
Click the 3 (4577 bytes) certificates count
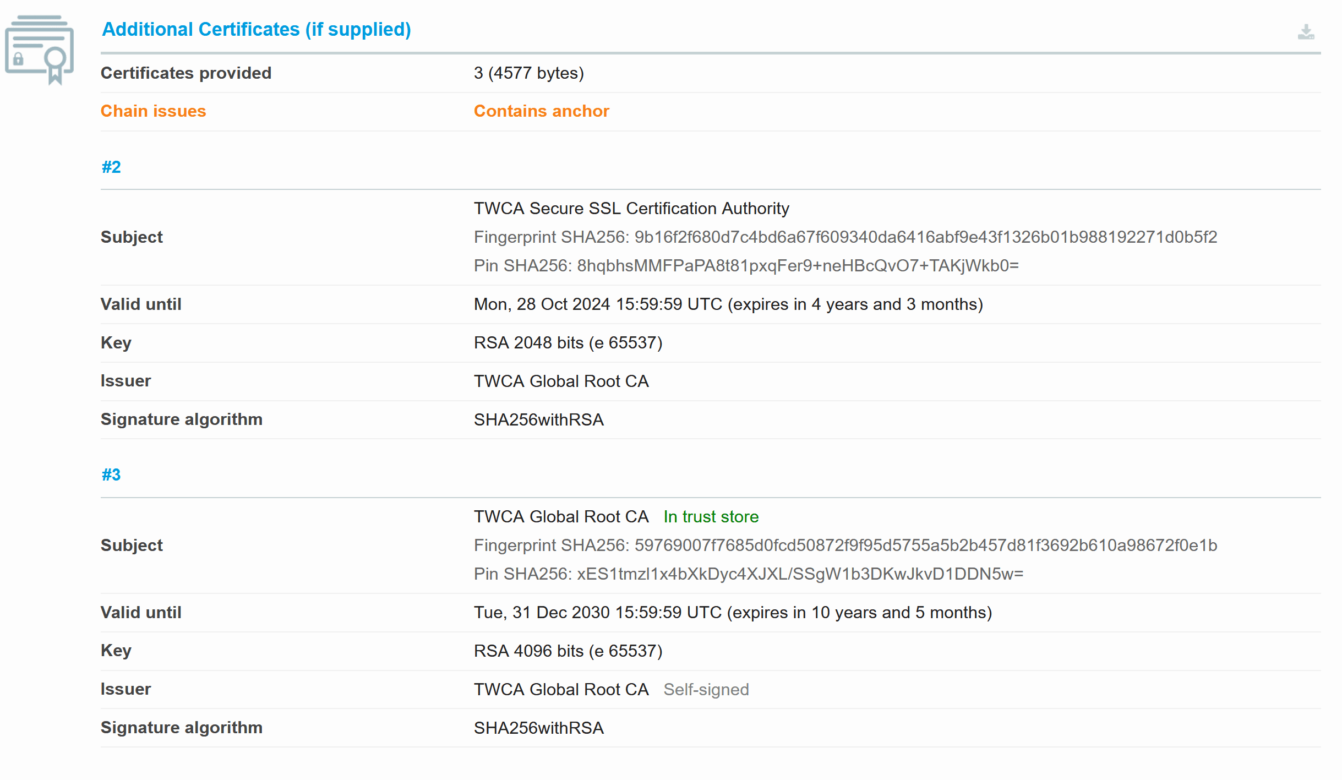528,73
